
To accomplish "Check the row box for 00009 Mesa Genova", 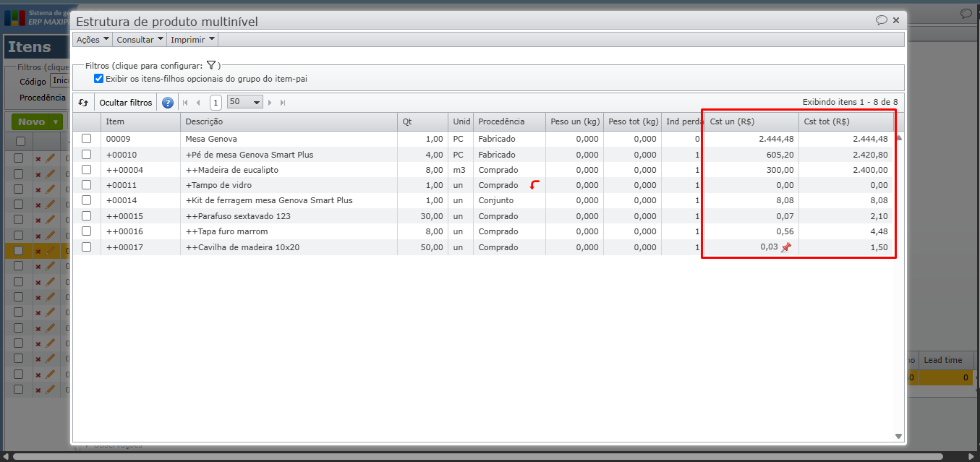I will 87,139.
